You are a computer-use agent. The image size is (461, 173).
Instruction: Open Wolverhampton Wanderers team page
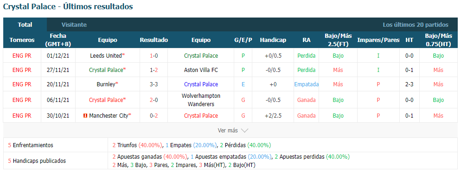[x=201, y=100]
